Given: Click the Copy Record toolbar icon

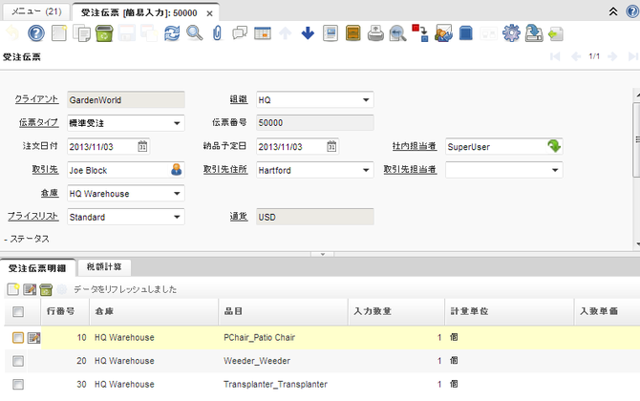Looking at the screenshot, I should coord(81,33).
